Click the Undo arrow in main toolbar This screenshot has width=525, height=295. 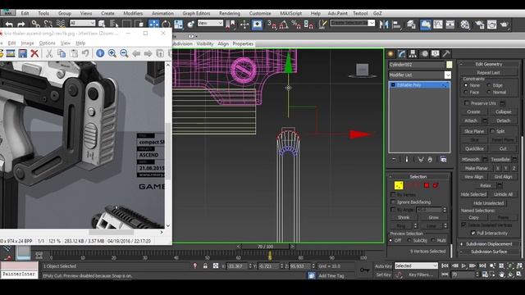click(9, 24)
